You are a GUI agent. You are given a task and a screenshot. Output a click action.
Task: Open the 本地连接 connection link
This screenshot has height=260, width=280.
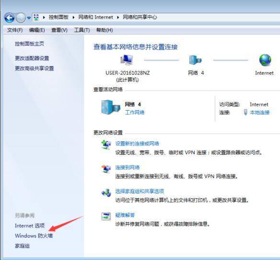click(260, 113)
